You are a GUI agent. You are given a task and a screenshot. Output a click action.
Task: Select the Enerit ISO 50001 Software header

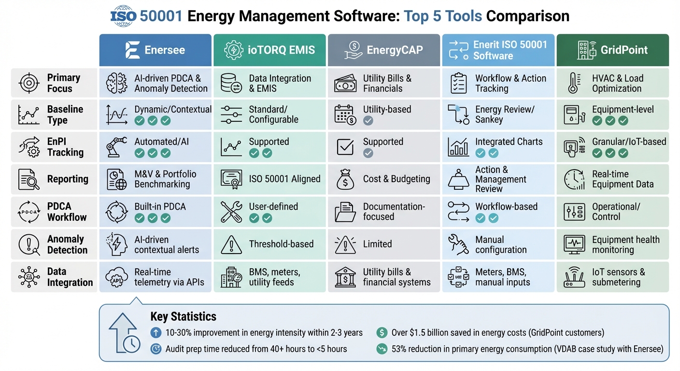[498, 50]
